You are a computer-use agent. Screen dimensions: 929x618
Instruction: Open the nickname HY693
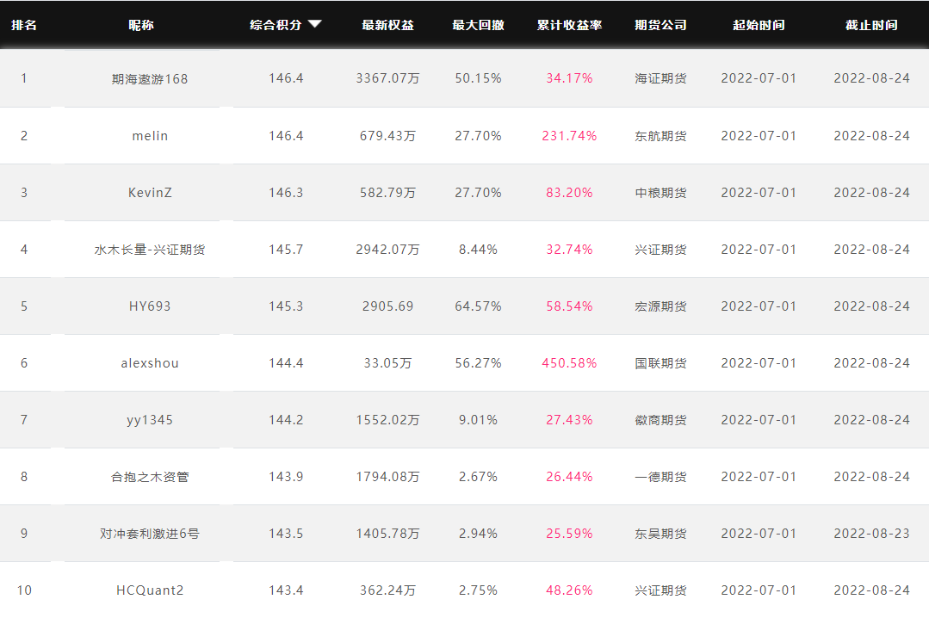pyautogui.click(x=150, y=306)
